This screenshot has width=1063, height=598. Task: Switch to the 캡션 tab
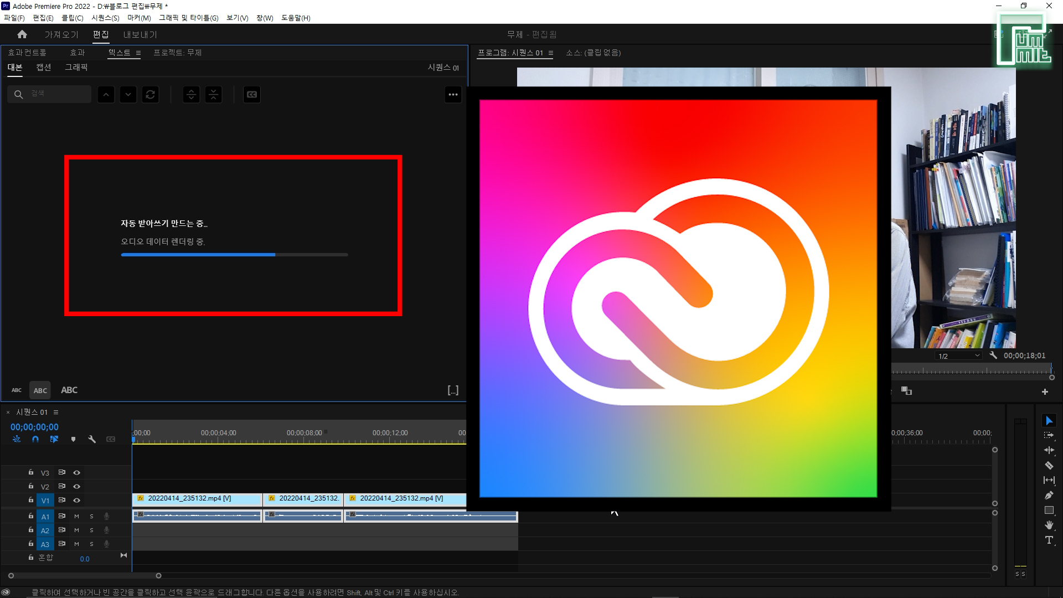pos(44,67)
